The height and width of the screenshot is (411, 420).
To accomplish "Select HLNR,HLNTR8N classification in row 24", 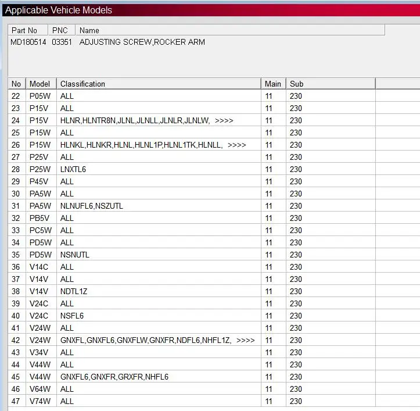I will click(134, 121).
